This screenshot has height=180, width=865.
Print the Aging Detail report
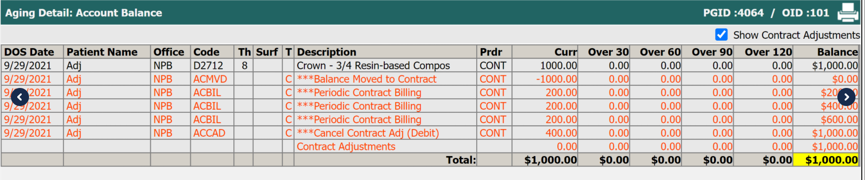point(848,12)
